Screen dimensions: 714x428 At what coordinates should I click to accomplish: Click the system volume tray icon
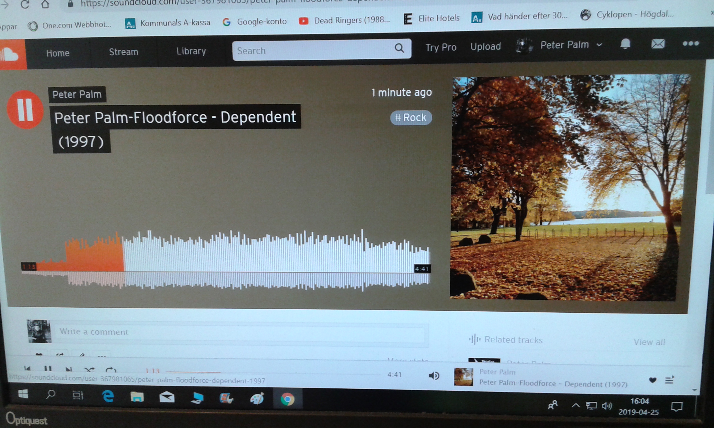click(607, 406)
